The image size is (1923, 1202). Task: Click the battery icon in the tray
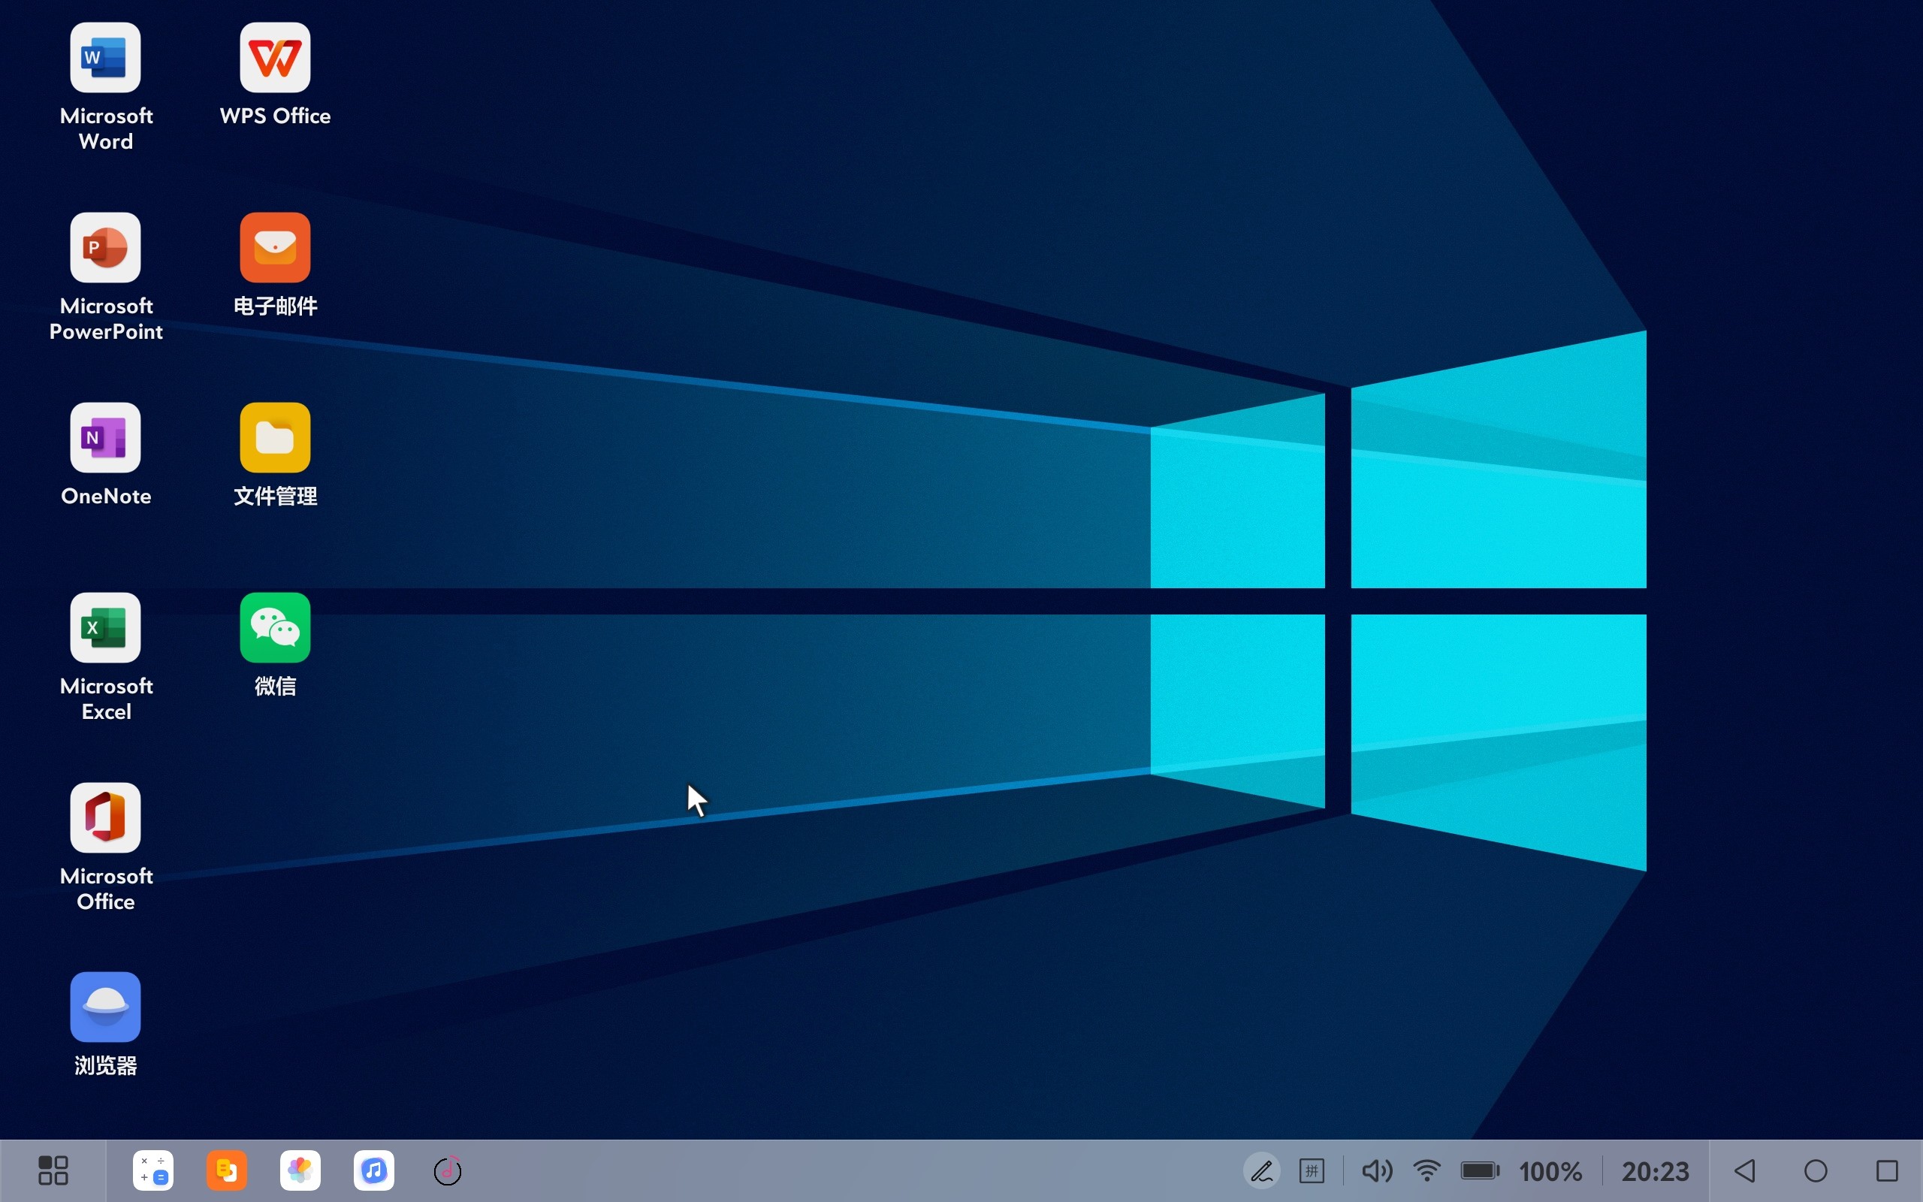point(1481,1171)
